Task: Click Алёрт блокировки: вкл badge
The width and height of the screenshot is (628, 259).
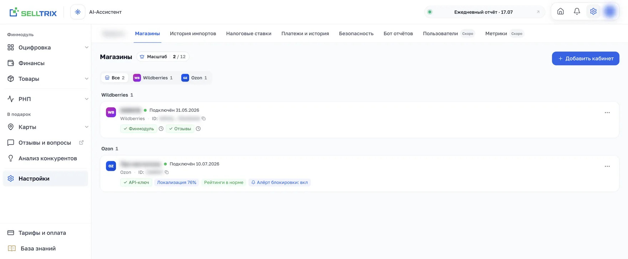Action: (x=279, y=183)
